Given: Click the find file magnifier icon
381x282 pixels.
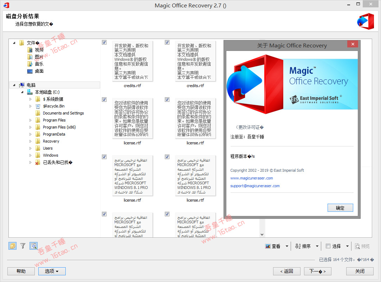Looking at the screenshot, I should [33, 246].
